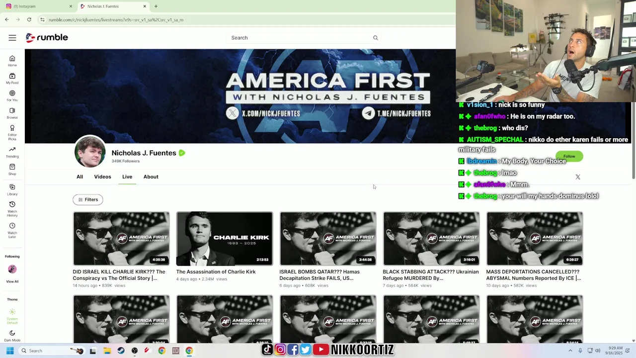The image size is (636, 358).
Task: Close the Nicholas J. Fuentes browser tab
Action: (x=145, y=6)
